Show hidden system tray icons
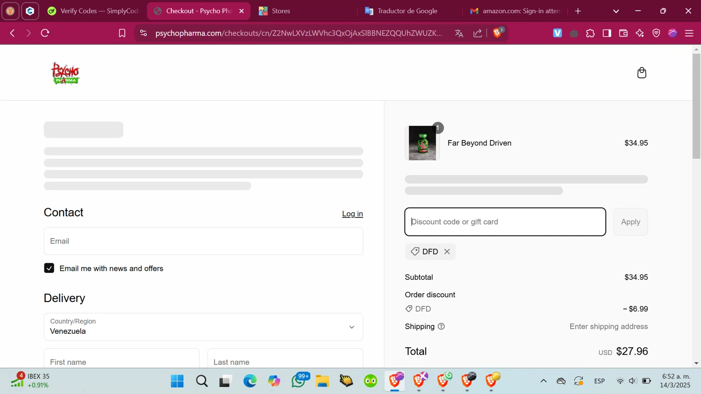 544,381
